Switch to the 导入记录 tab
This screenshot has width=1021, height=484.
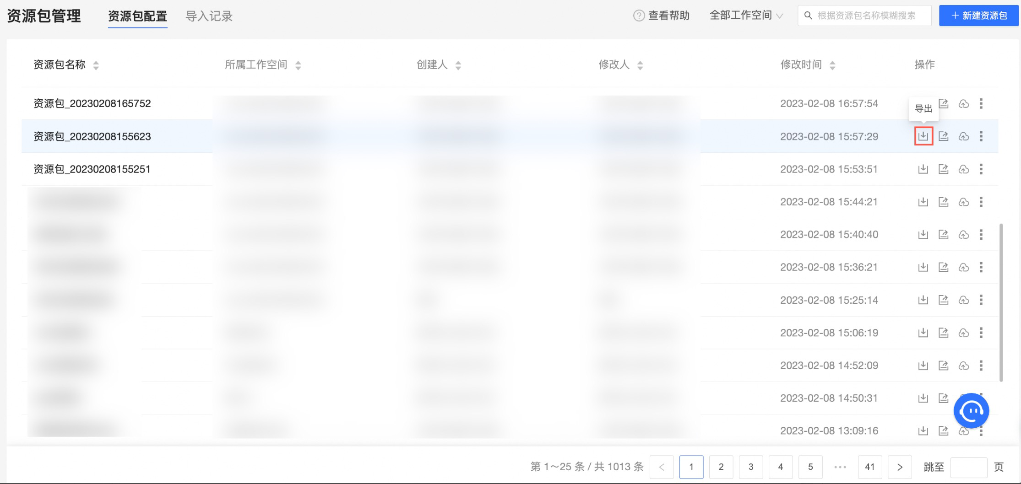pos(209,16)
